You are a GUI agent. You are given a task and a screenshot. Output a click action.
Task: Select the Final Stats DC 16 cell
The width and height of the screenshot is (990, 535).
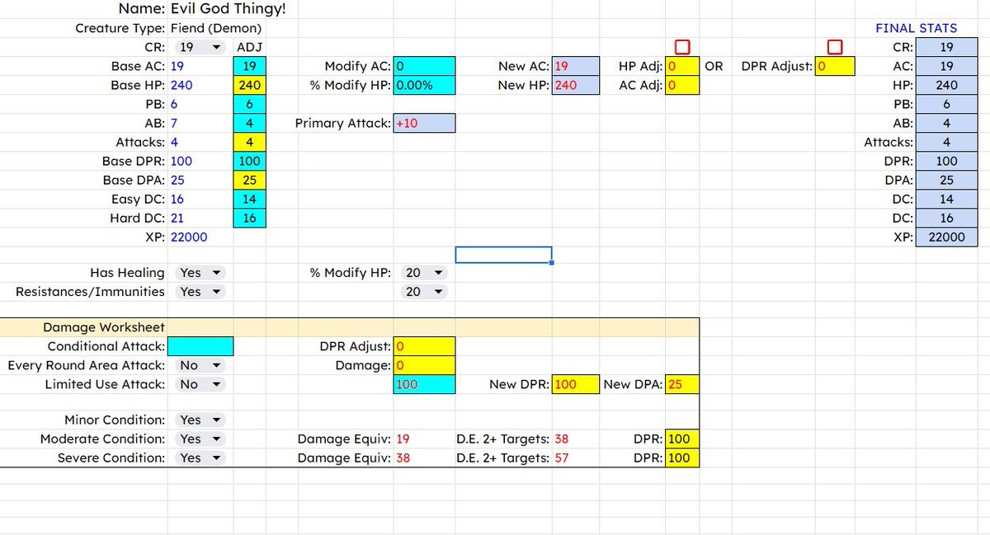(x=946, y=218)
